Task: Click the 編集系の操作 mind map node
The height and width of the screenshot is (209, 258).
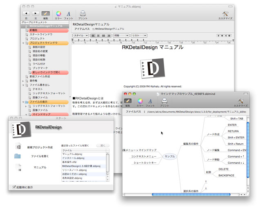Action: click(191, 144)
